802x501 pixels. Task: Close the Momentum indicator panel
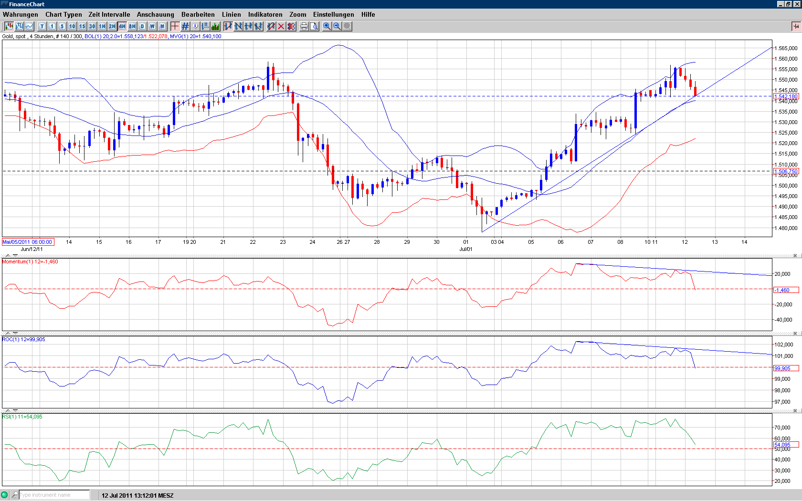coord(795,256)
